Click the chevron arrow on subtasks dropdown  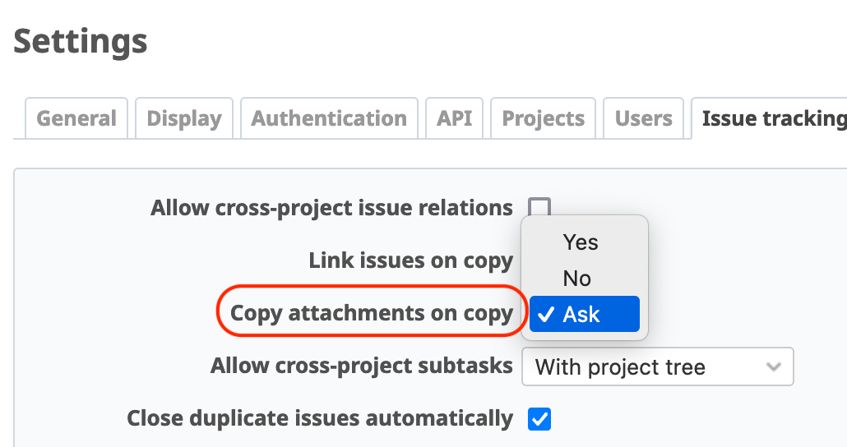coord(773,366)
